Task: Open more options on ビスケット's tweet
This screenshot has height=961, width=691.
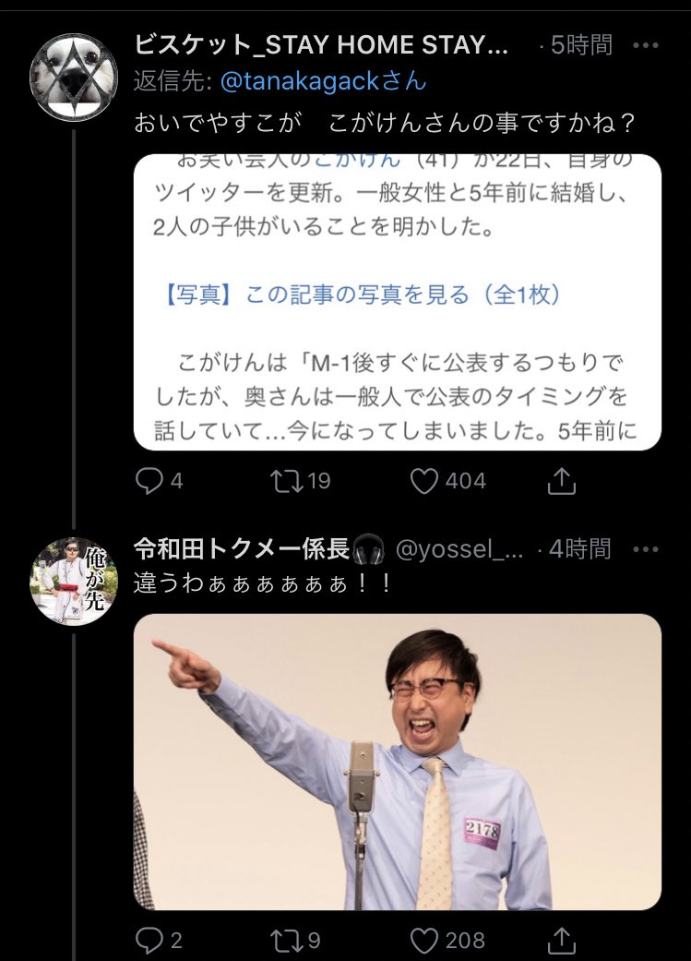Action: point(646,45)
